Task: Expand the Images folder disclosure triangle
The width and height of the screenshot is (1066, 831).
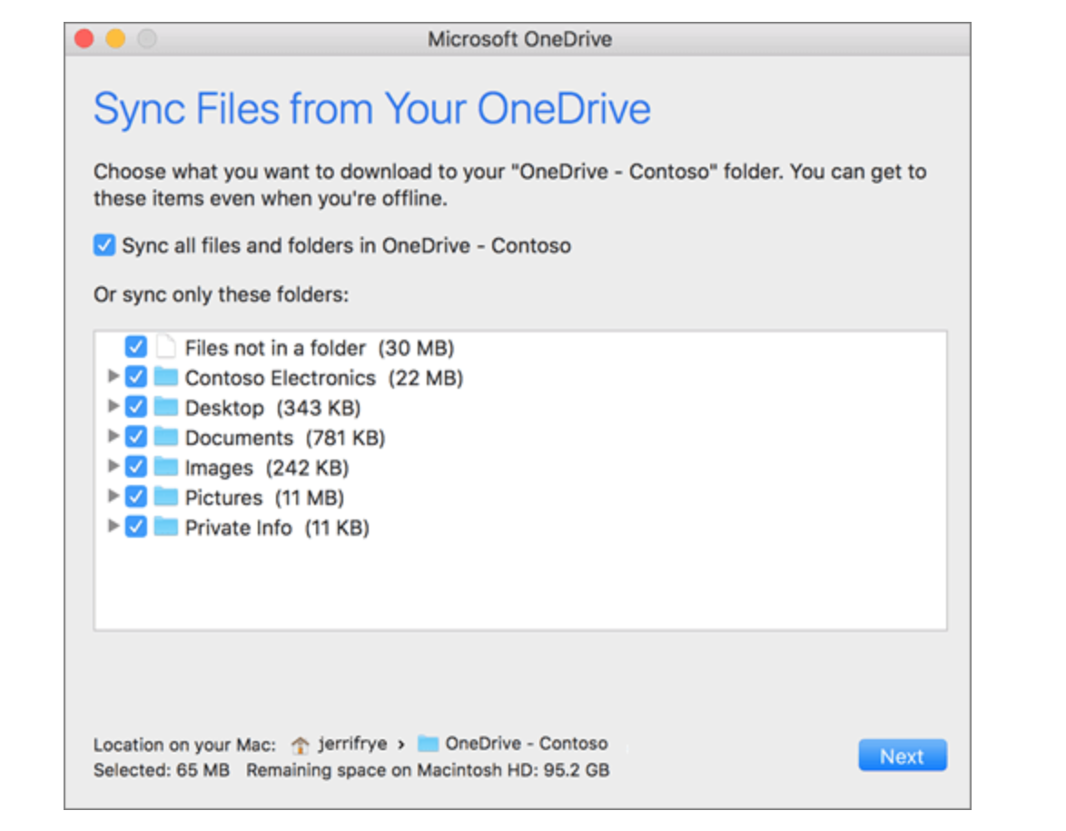Action: tap(114, 466)
